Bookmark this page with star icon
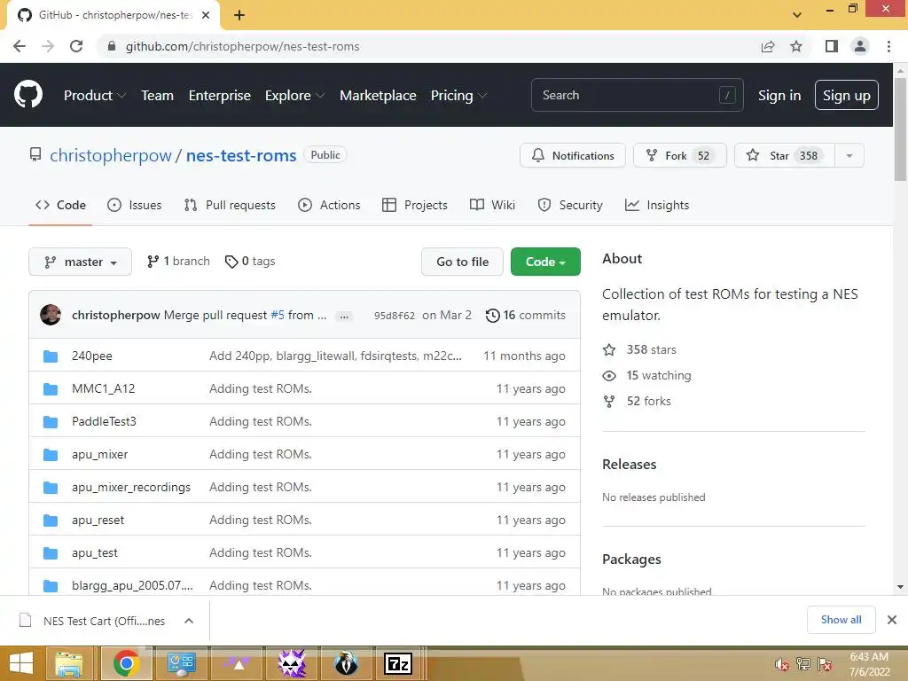The image size is (908, 681). pos(796,46)
